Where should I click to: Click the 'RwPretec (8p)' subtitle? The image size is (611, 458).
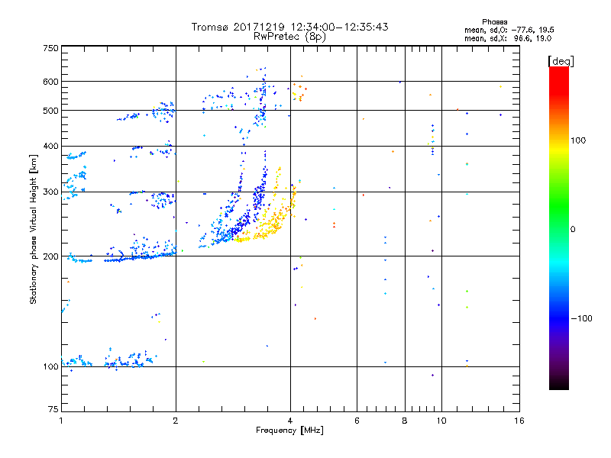(x=289, y=37)
